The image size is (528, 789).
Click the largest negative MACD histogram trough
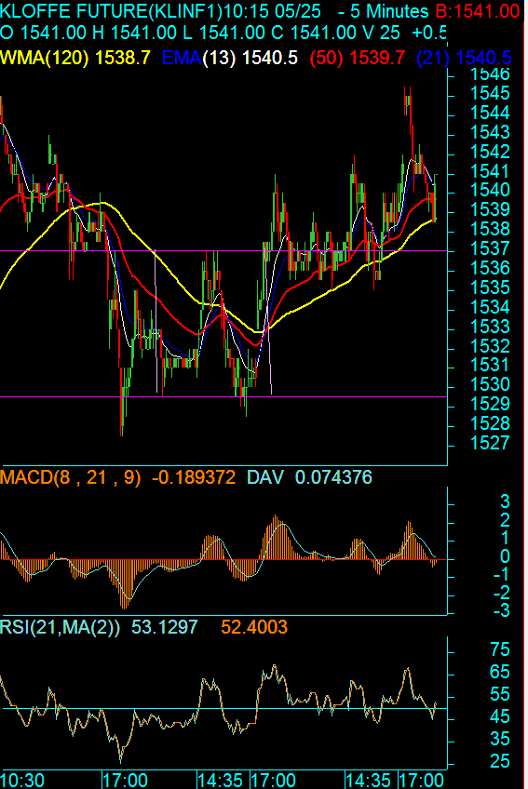click(x=125, y=583)
